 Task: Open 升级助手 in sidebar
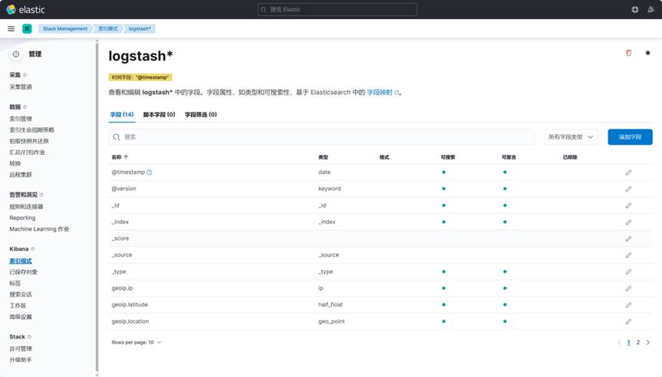pos(21,359)
